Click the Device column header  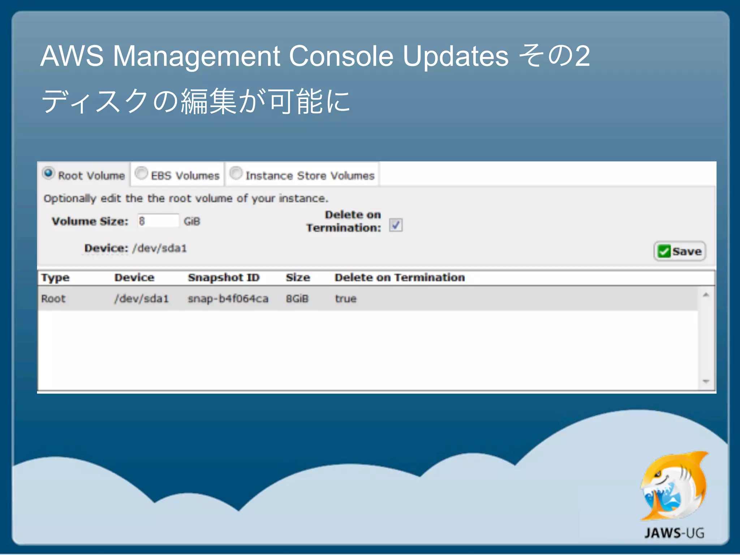click(134, 277)
